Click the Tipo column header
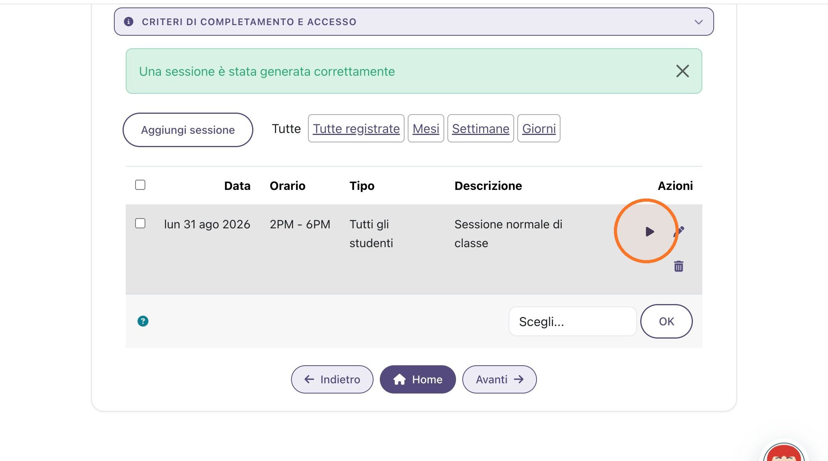828x461 pixels. tap(362, 186)
